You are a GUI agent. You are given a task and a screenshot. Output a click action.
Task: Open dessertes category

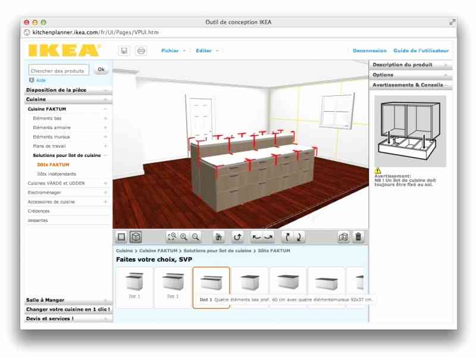pos(37,220)
